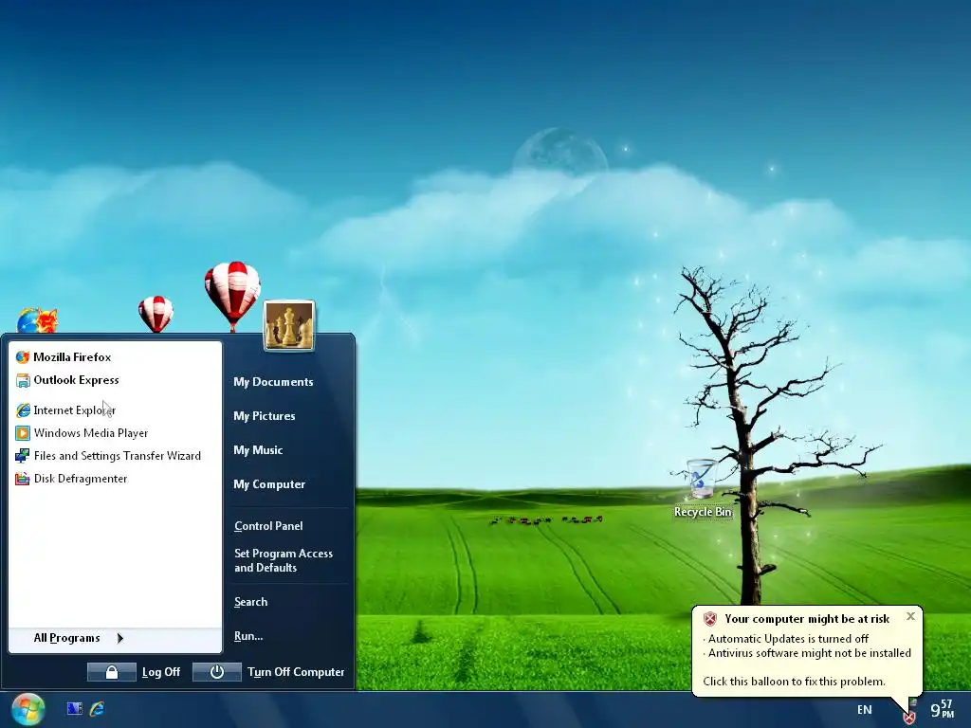The height and width of the screenshot is (728, 971).
Task: Open the Run... dialog
Action: point(248,636)
